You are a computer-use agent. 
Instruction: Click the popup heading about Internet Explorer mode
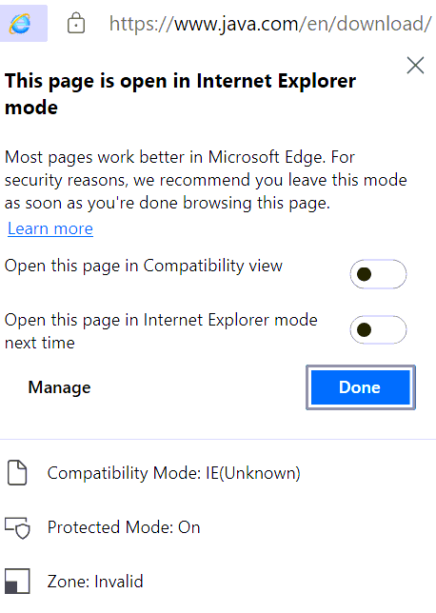pyautogui.click(x=180, y=94)
